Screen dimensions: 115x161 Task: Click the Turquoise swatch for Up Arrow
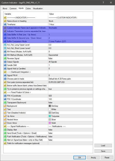tap(50, 116)
